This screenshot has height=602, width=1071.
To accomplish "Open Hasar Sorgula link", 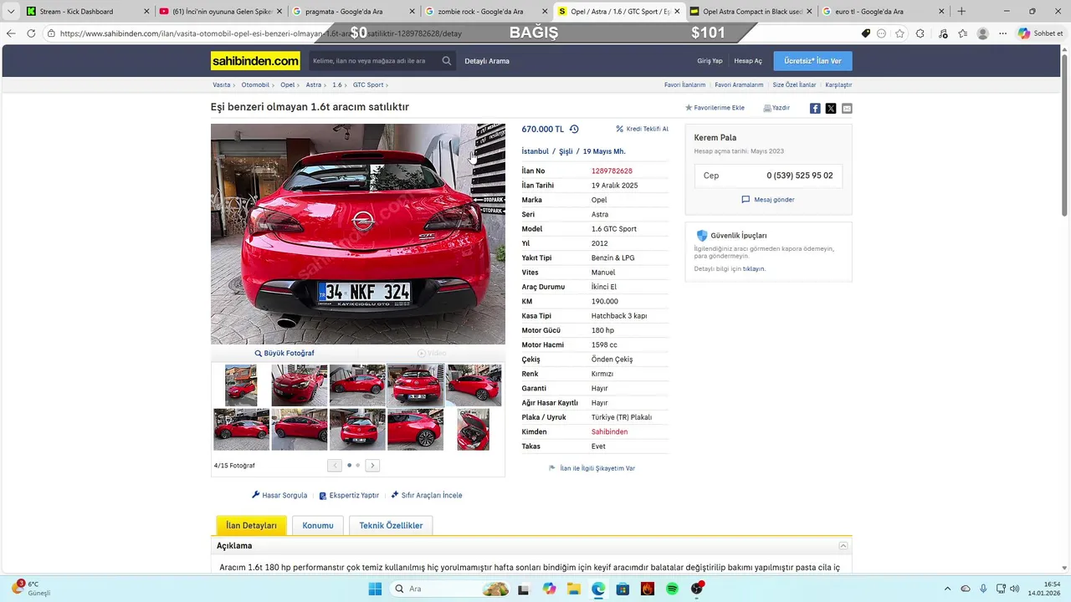I will tap(279, 495).
